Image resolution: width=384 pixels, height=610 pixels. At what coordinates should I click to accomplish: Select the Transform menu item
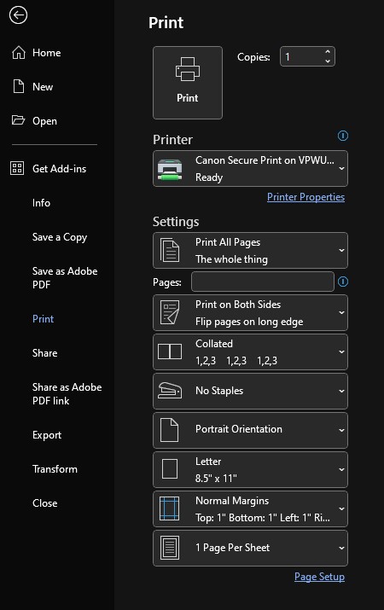click(55, 468)
